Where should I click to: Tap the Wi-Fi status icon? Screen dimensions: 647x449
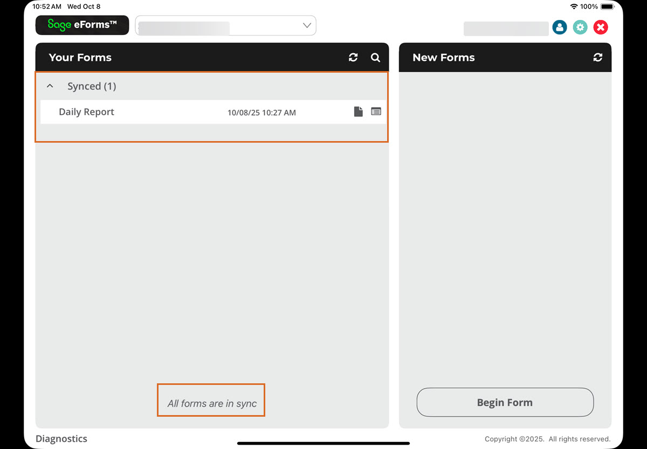[x=574, y=6]
